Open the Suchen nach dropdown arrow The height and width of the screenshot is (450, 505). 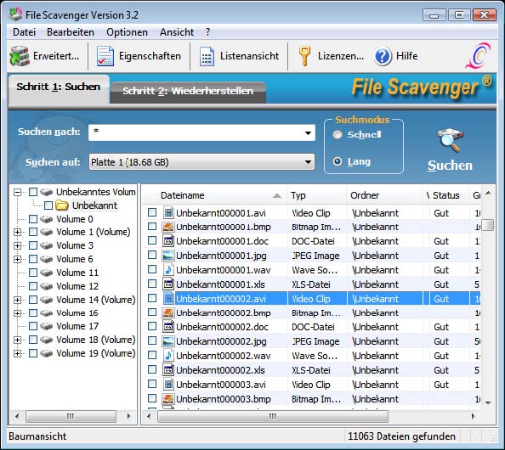click(x=308, y=132)
